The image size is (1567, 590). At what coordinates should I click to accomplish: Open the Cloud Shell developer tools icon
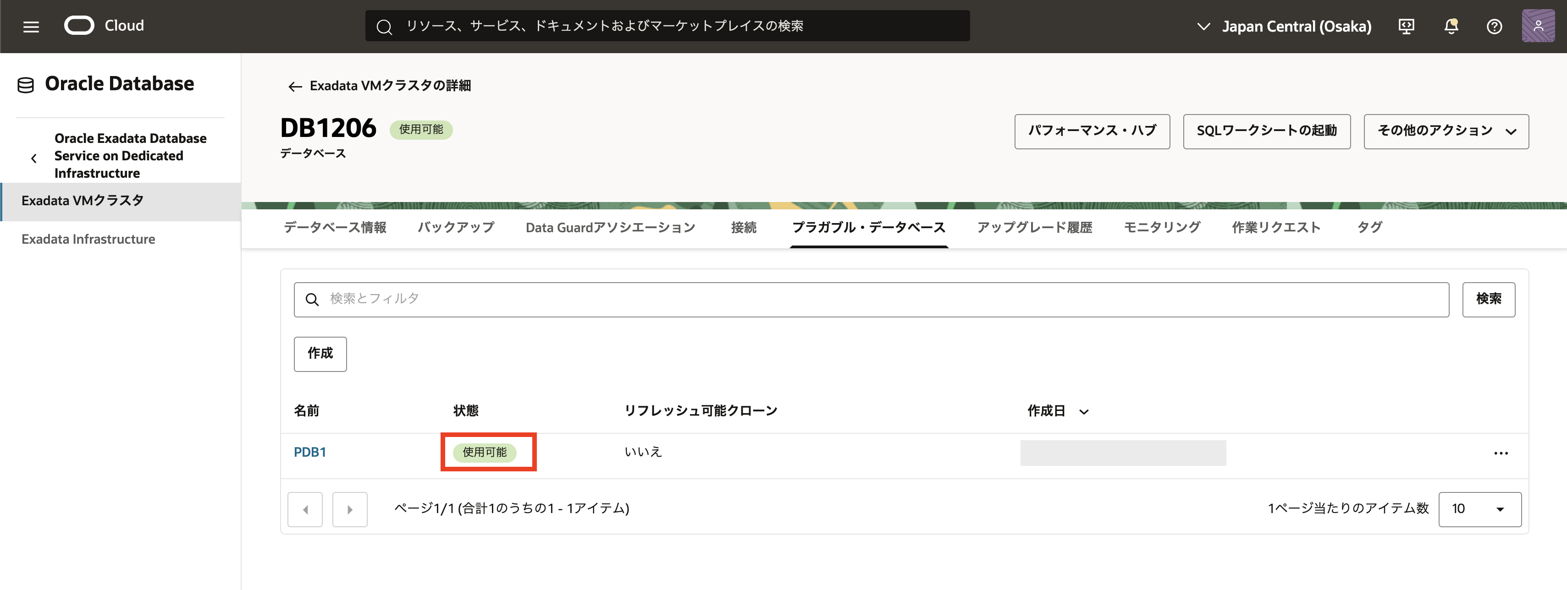[x=1407, y=26]
